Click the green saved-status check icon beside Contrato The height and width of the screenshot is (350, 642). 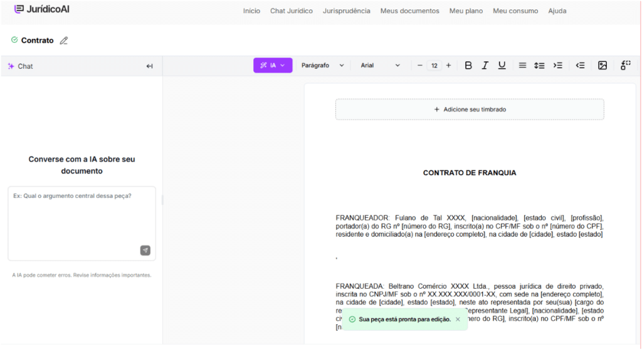pyautogui.click(x=14, y=39)
